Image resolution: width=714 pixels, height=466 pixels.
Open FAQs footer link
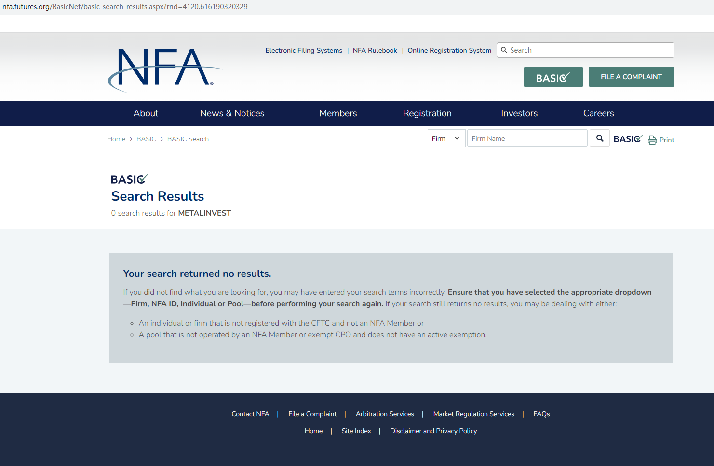coord(541,414)
